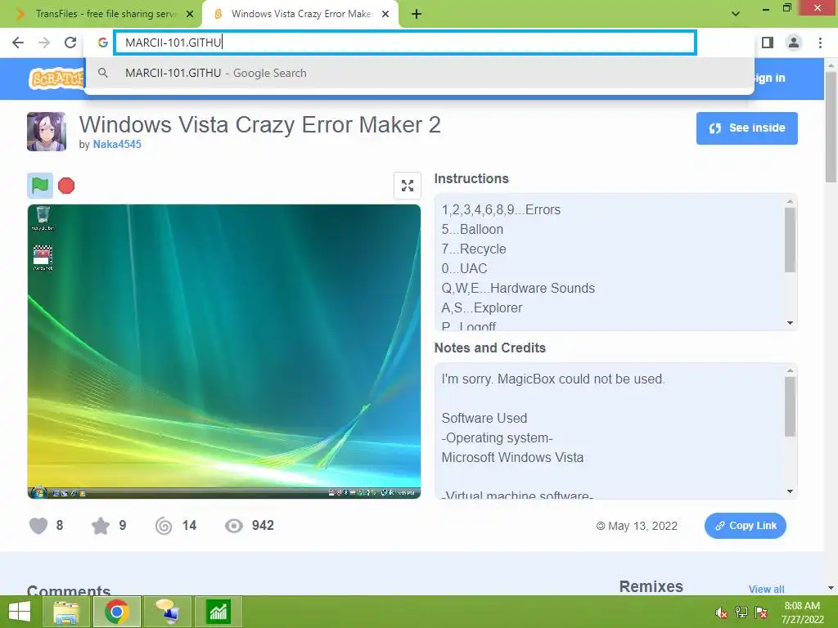Open the Windows Start menu
Viewport: 838px width, 628px height.
pyautogui.click(x=20, y=612)
